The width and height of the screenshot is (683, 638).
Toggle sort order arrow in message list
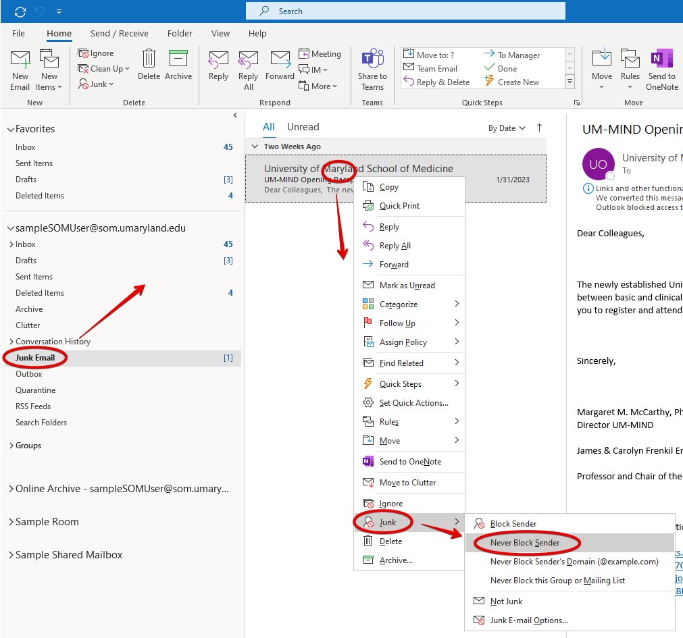[539, 128]
